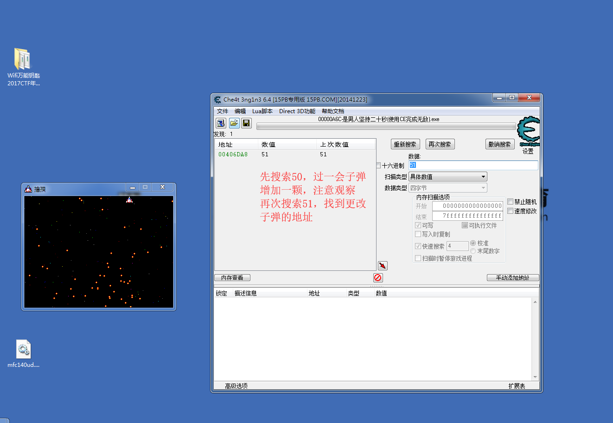Click the 开始 start address field
Screen dimensions: 613x423
point(467,206)
